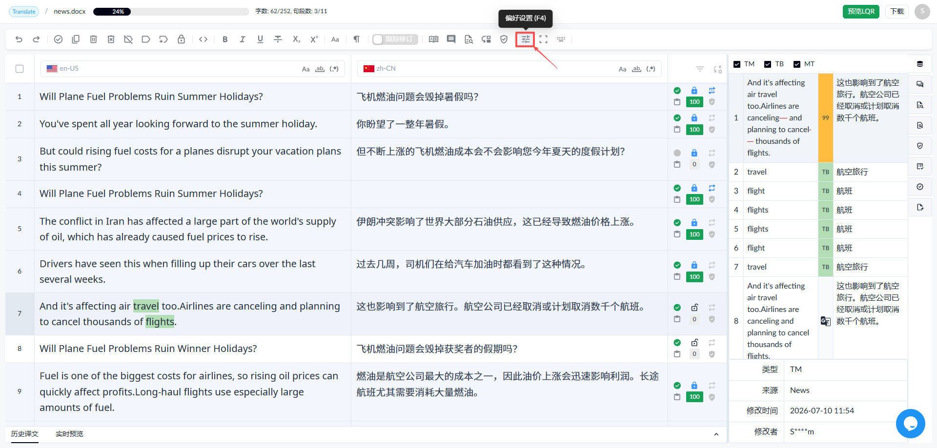Apply superscript formatting
Viewport: 937px width, 448px height.
click(x=314, y=39)
